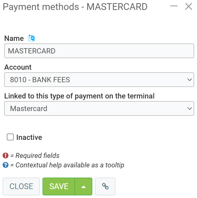Click the window title Payment methods - MASTERCARD
This screenshot has width=197, height=198.
click(x=75, y=7)
